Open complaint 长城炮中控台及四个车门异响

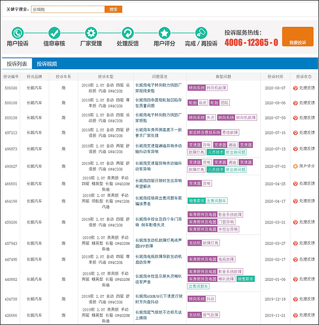tap(159, 222)
